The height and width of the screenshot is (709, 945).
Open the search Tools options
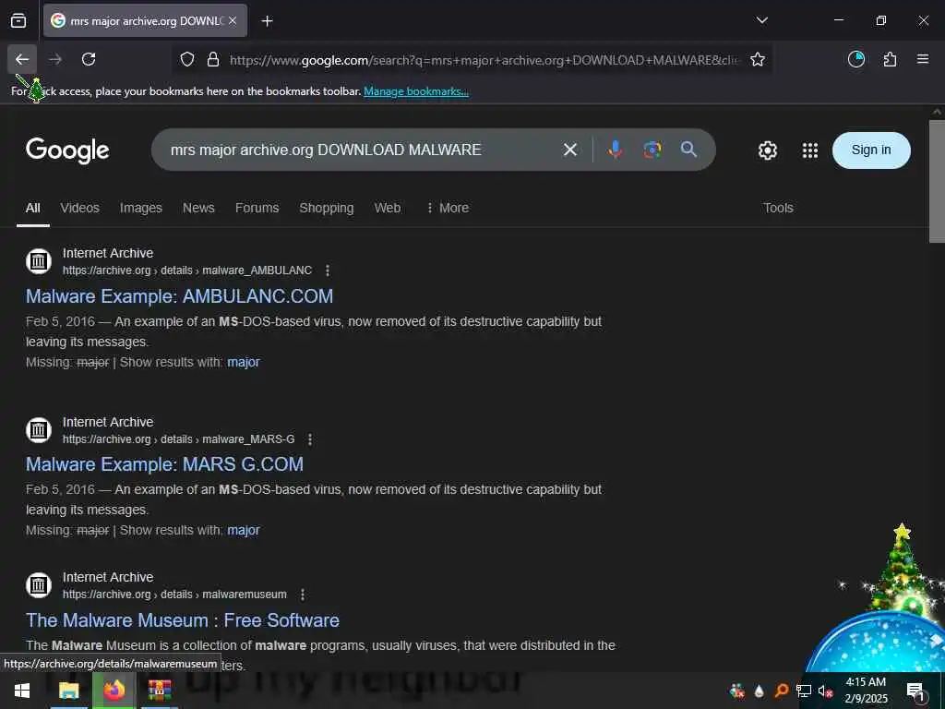tap(778, 208)
